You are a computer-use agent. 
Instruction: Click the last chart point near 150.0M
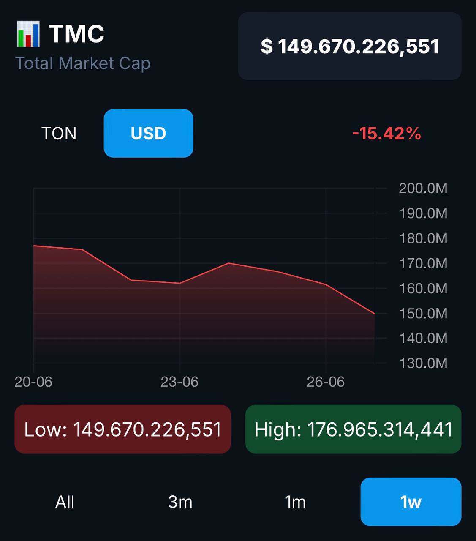click(x=375, y=314)
